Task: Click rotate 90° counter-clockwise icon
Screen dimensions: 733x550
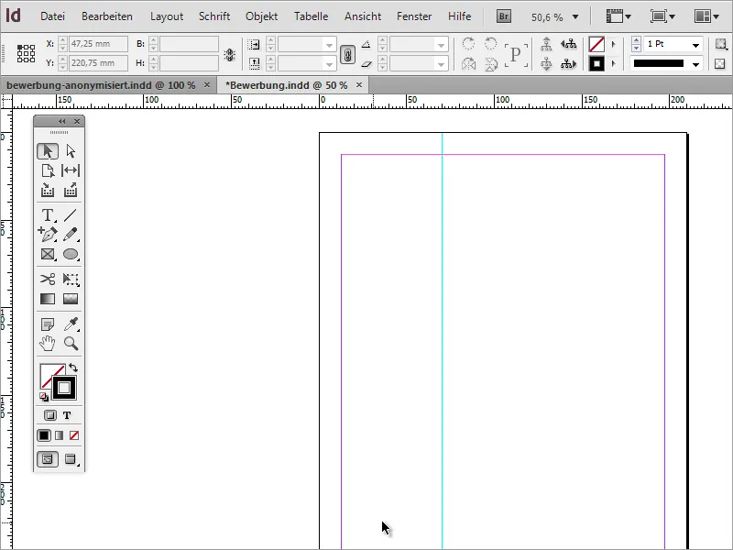Action: pyautogui.click(x=490, y=44)
